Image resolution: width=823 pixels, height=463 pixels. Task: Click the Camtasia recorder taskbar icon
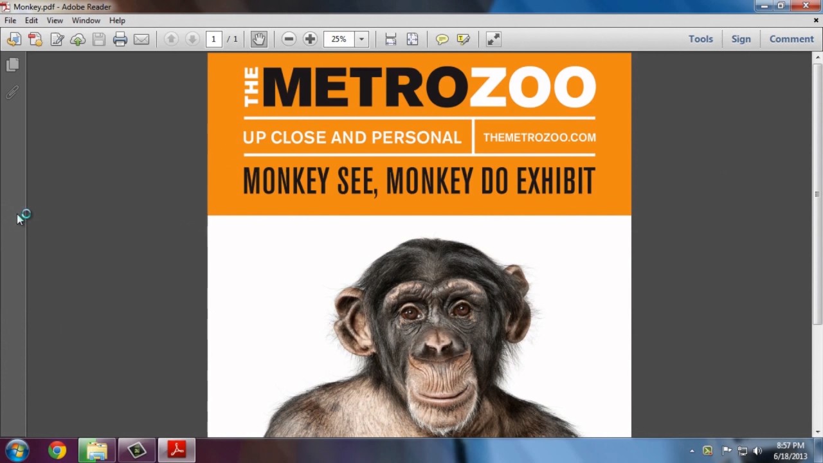click(137, 451)
